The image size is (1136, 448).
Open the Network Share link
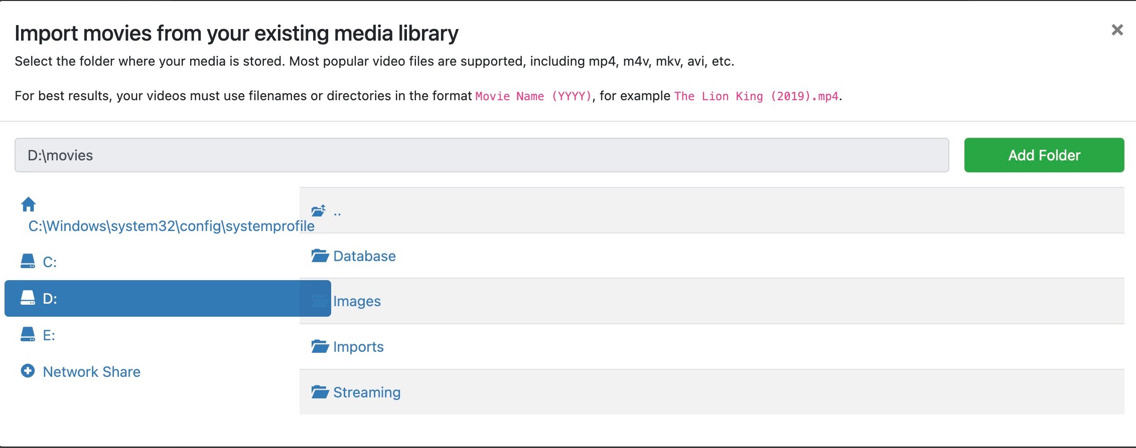(x=91, y=372)
